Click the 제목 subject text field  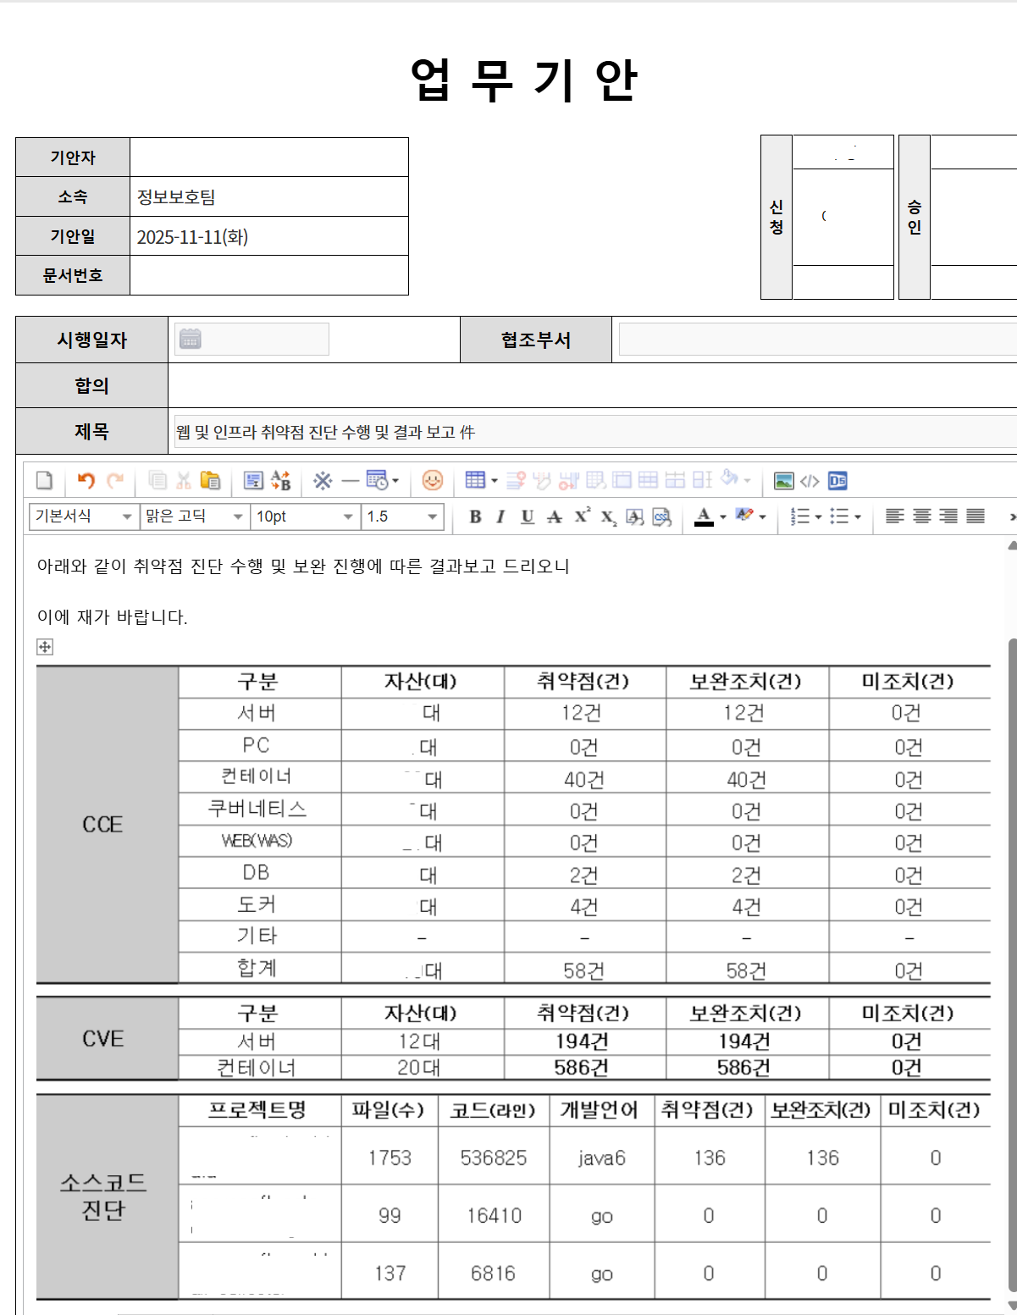tap(593, 432)
